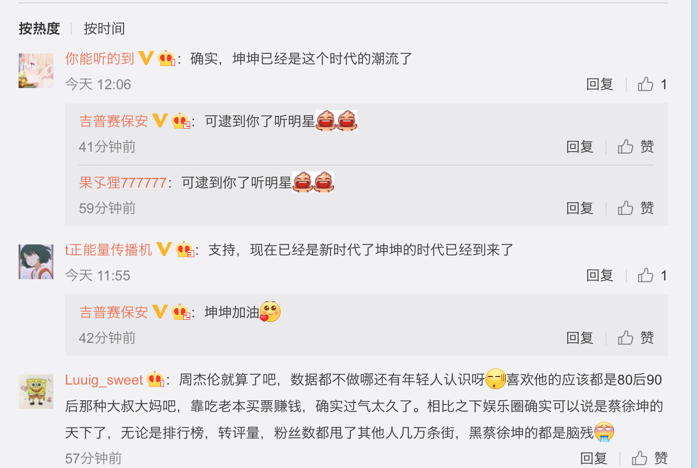
Task: Sort comments by 按热度
Action: [39, 28]
